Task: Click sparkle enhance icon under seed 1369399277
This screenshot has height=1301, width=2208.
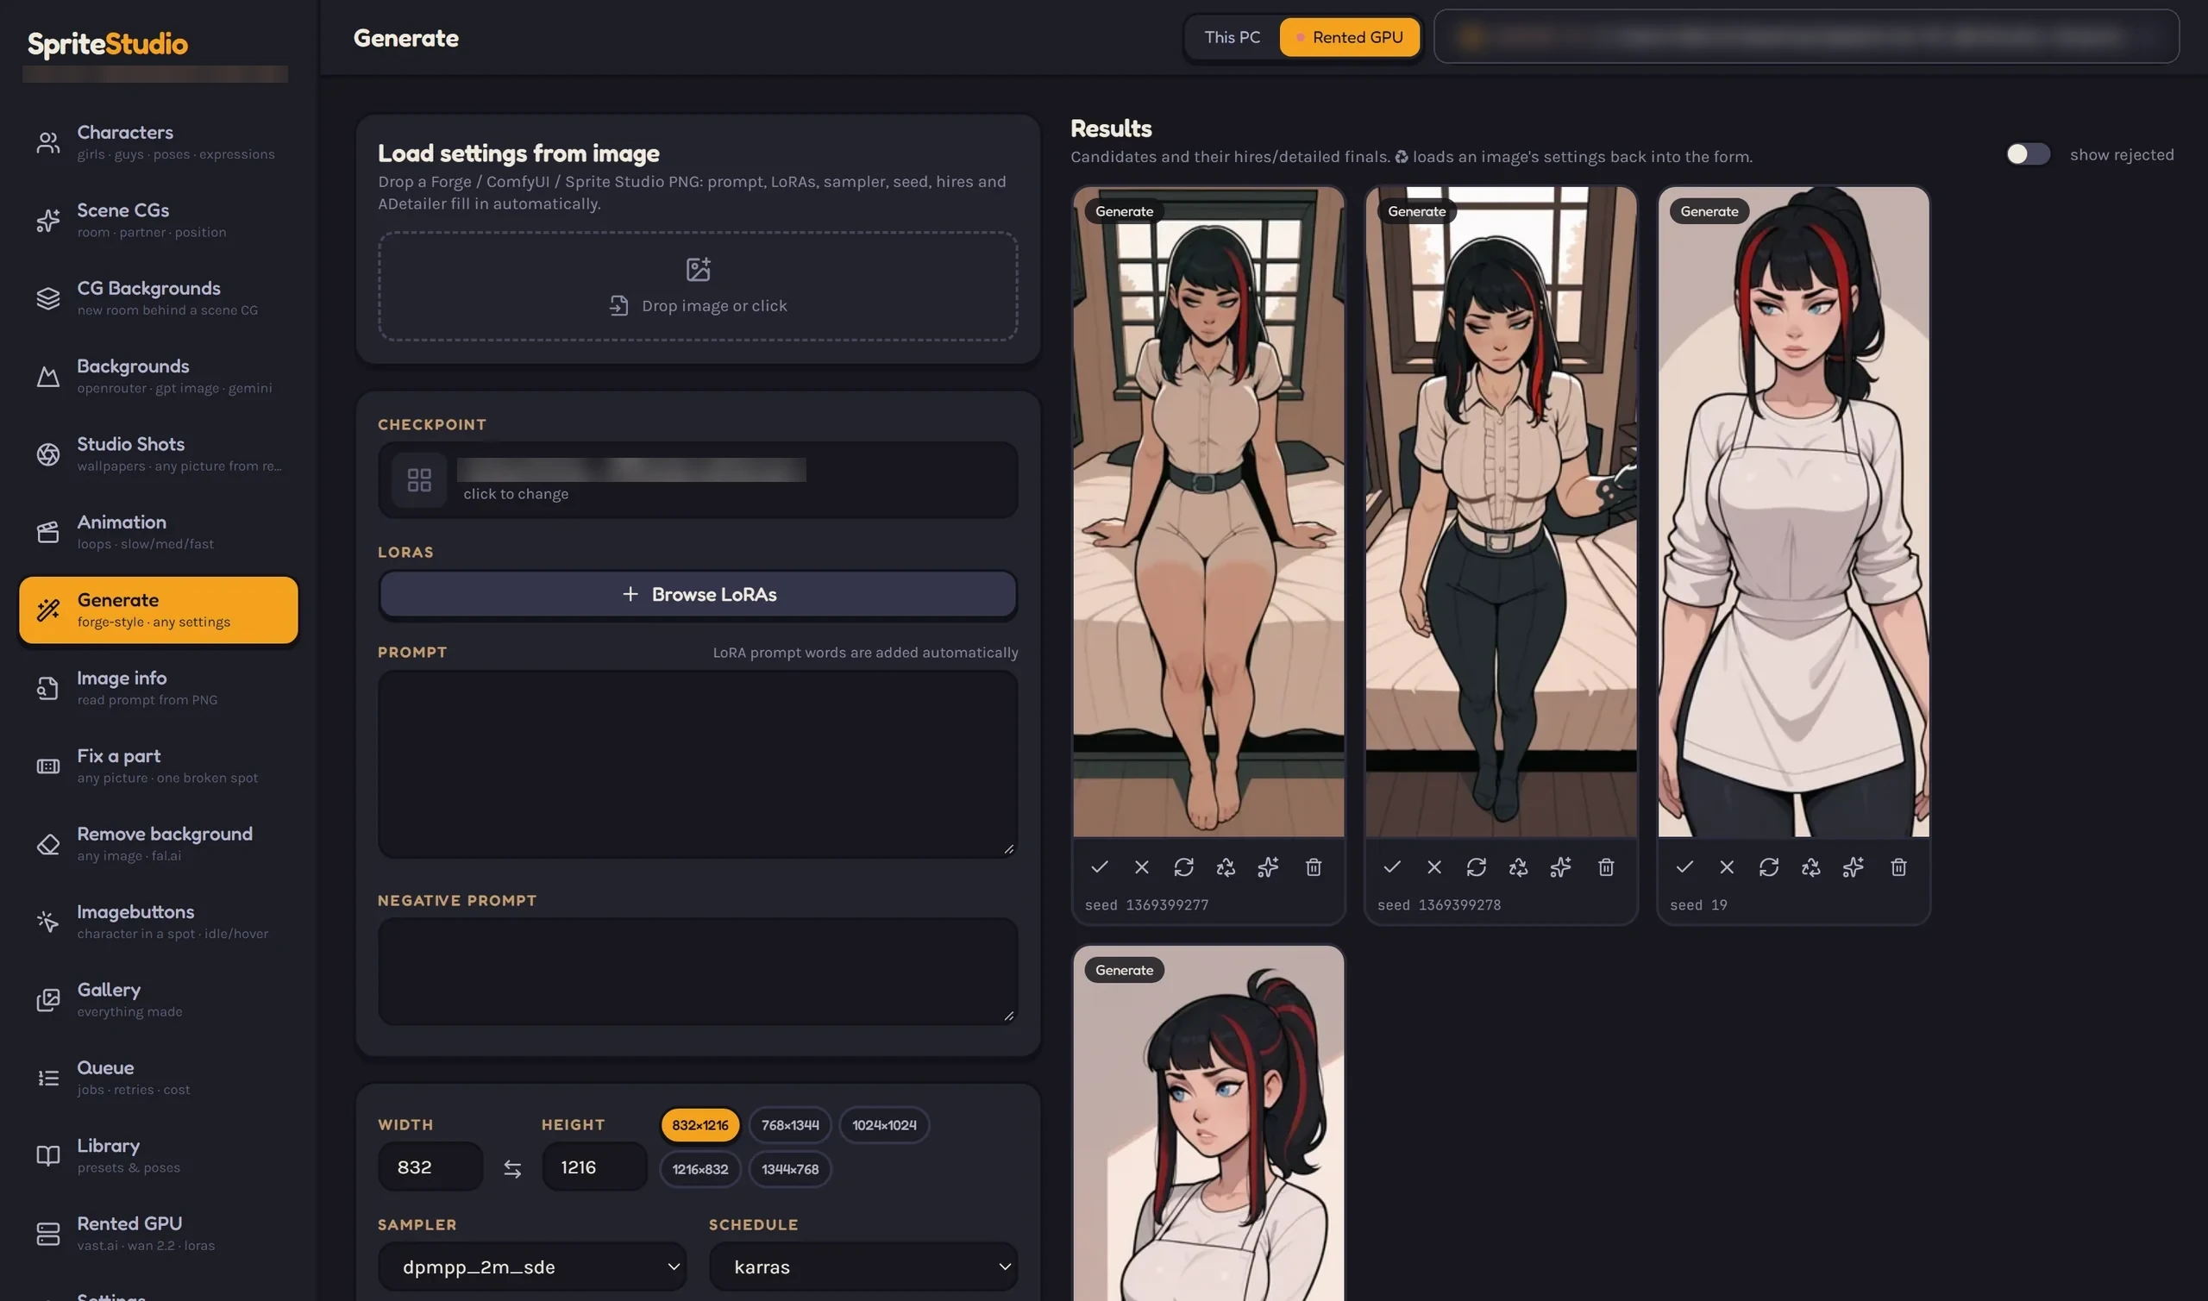Action: point(1267,867)
